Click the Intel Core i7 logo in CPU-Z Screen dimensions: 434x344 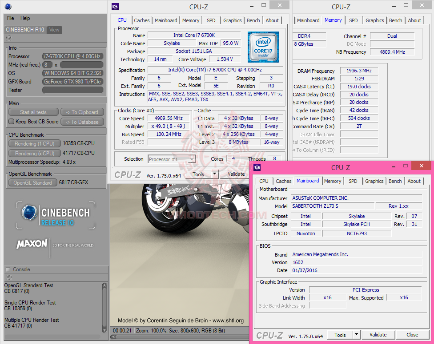tap(263, 47)
